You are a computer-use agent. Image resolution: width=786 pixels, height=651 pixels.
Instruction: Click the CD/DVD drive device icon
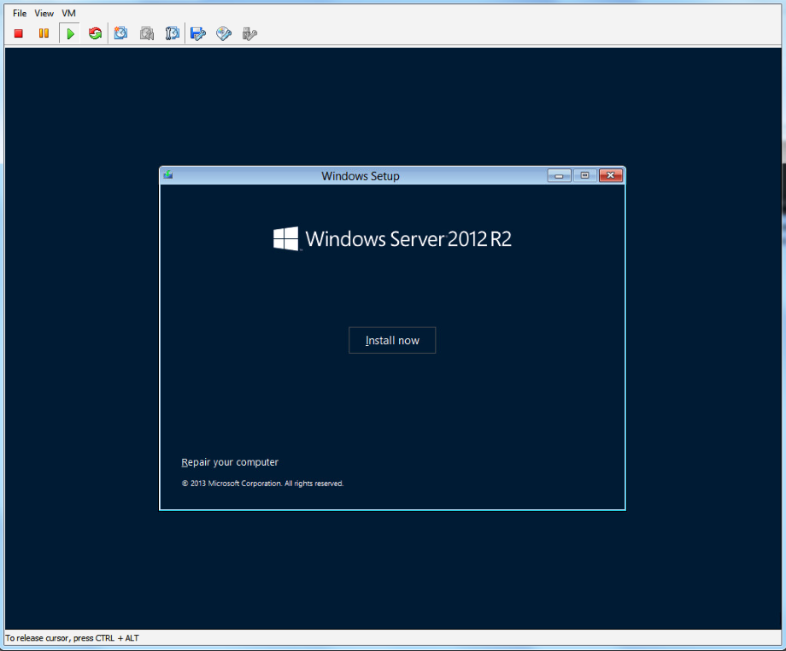coord(224,33)
